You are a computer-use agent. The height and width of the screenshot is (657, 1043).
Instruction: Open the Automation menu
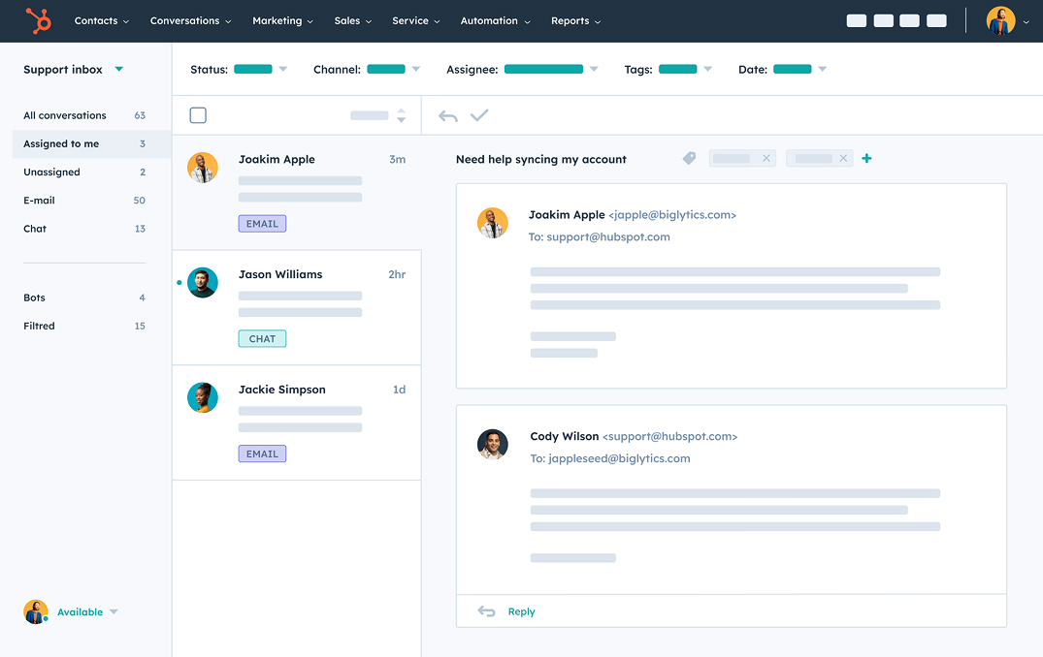point(496,20)
